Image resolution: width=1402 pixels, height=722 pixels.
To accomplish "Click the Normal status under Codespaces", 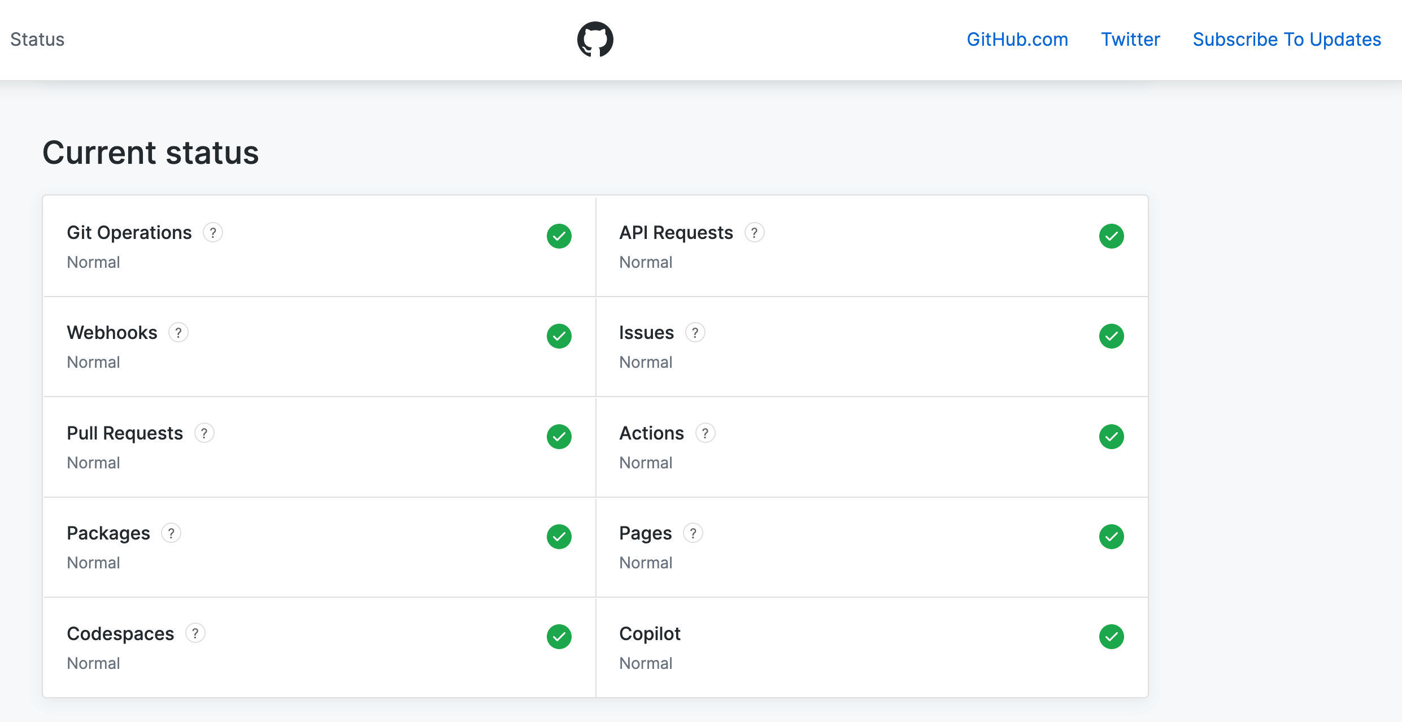I will 93,663.
